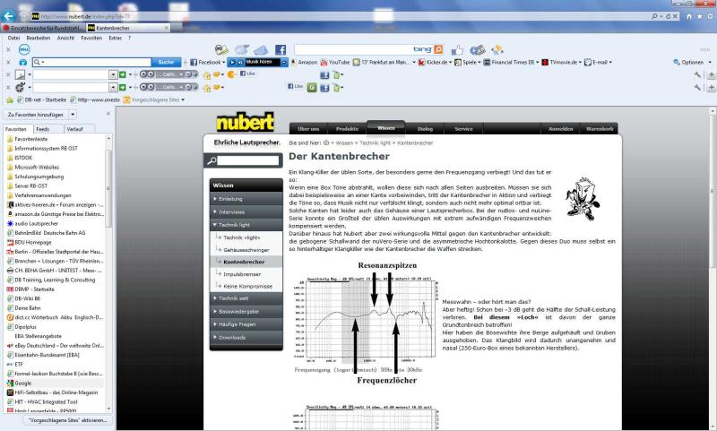Click the home icon in the nubert breadcrumb
Image resolution: width=717 pixels, height=431 pixels.
point(326,142)
